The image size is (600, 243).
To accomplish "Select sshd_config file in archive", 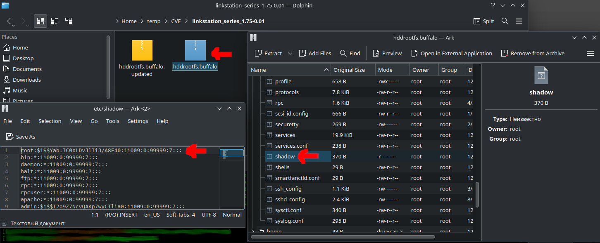I will coord(290,199).
